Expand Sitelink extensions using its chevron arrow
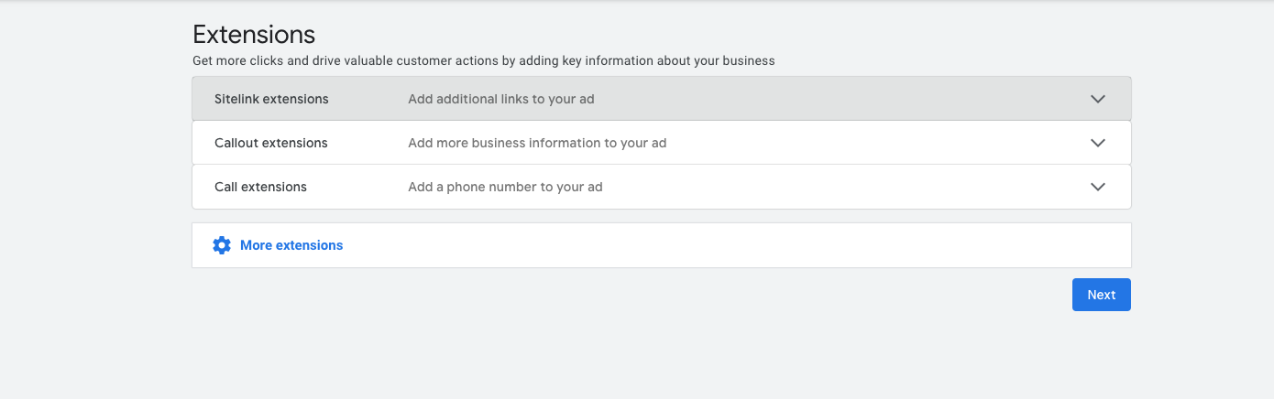 pyautogui.click(x=1098, y=99)
